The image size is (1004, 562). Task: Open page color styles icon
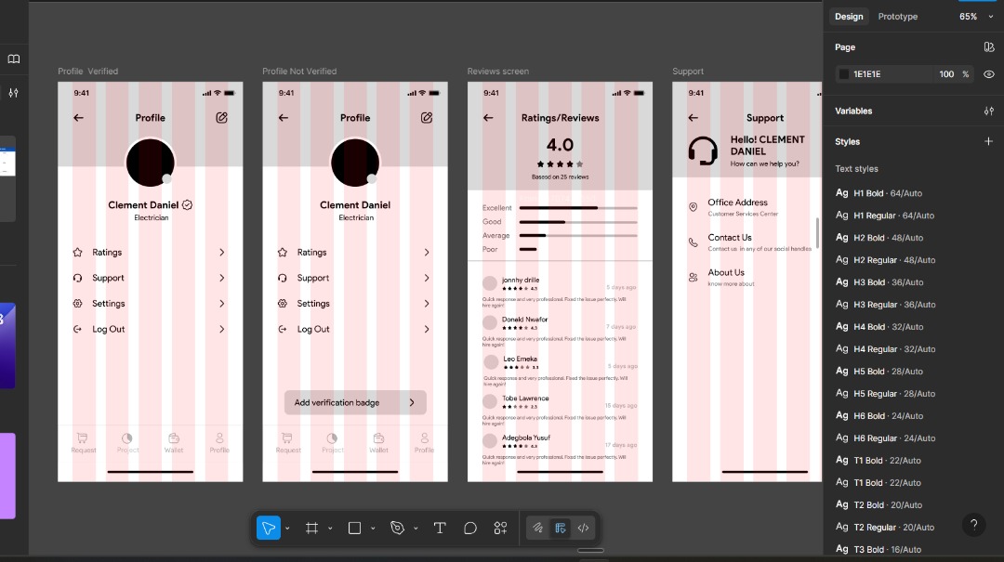point(988,46)
